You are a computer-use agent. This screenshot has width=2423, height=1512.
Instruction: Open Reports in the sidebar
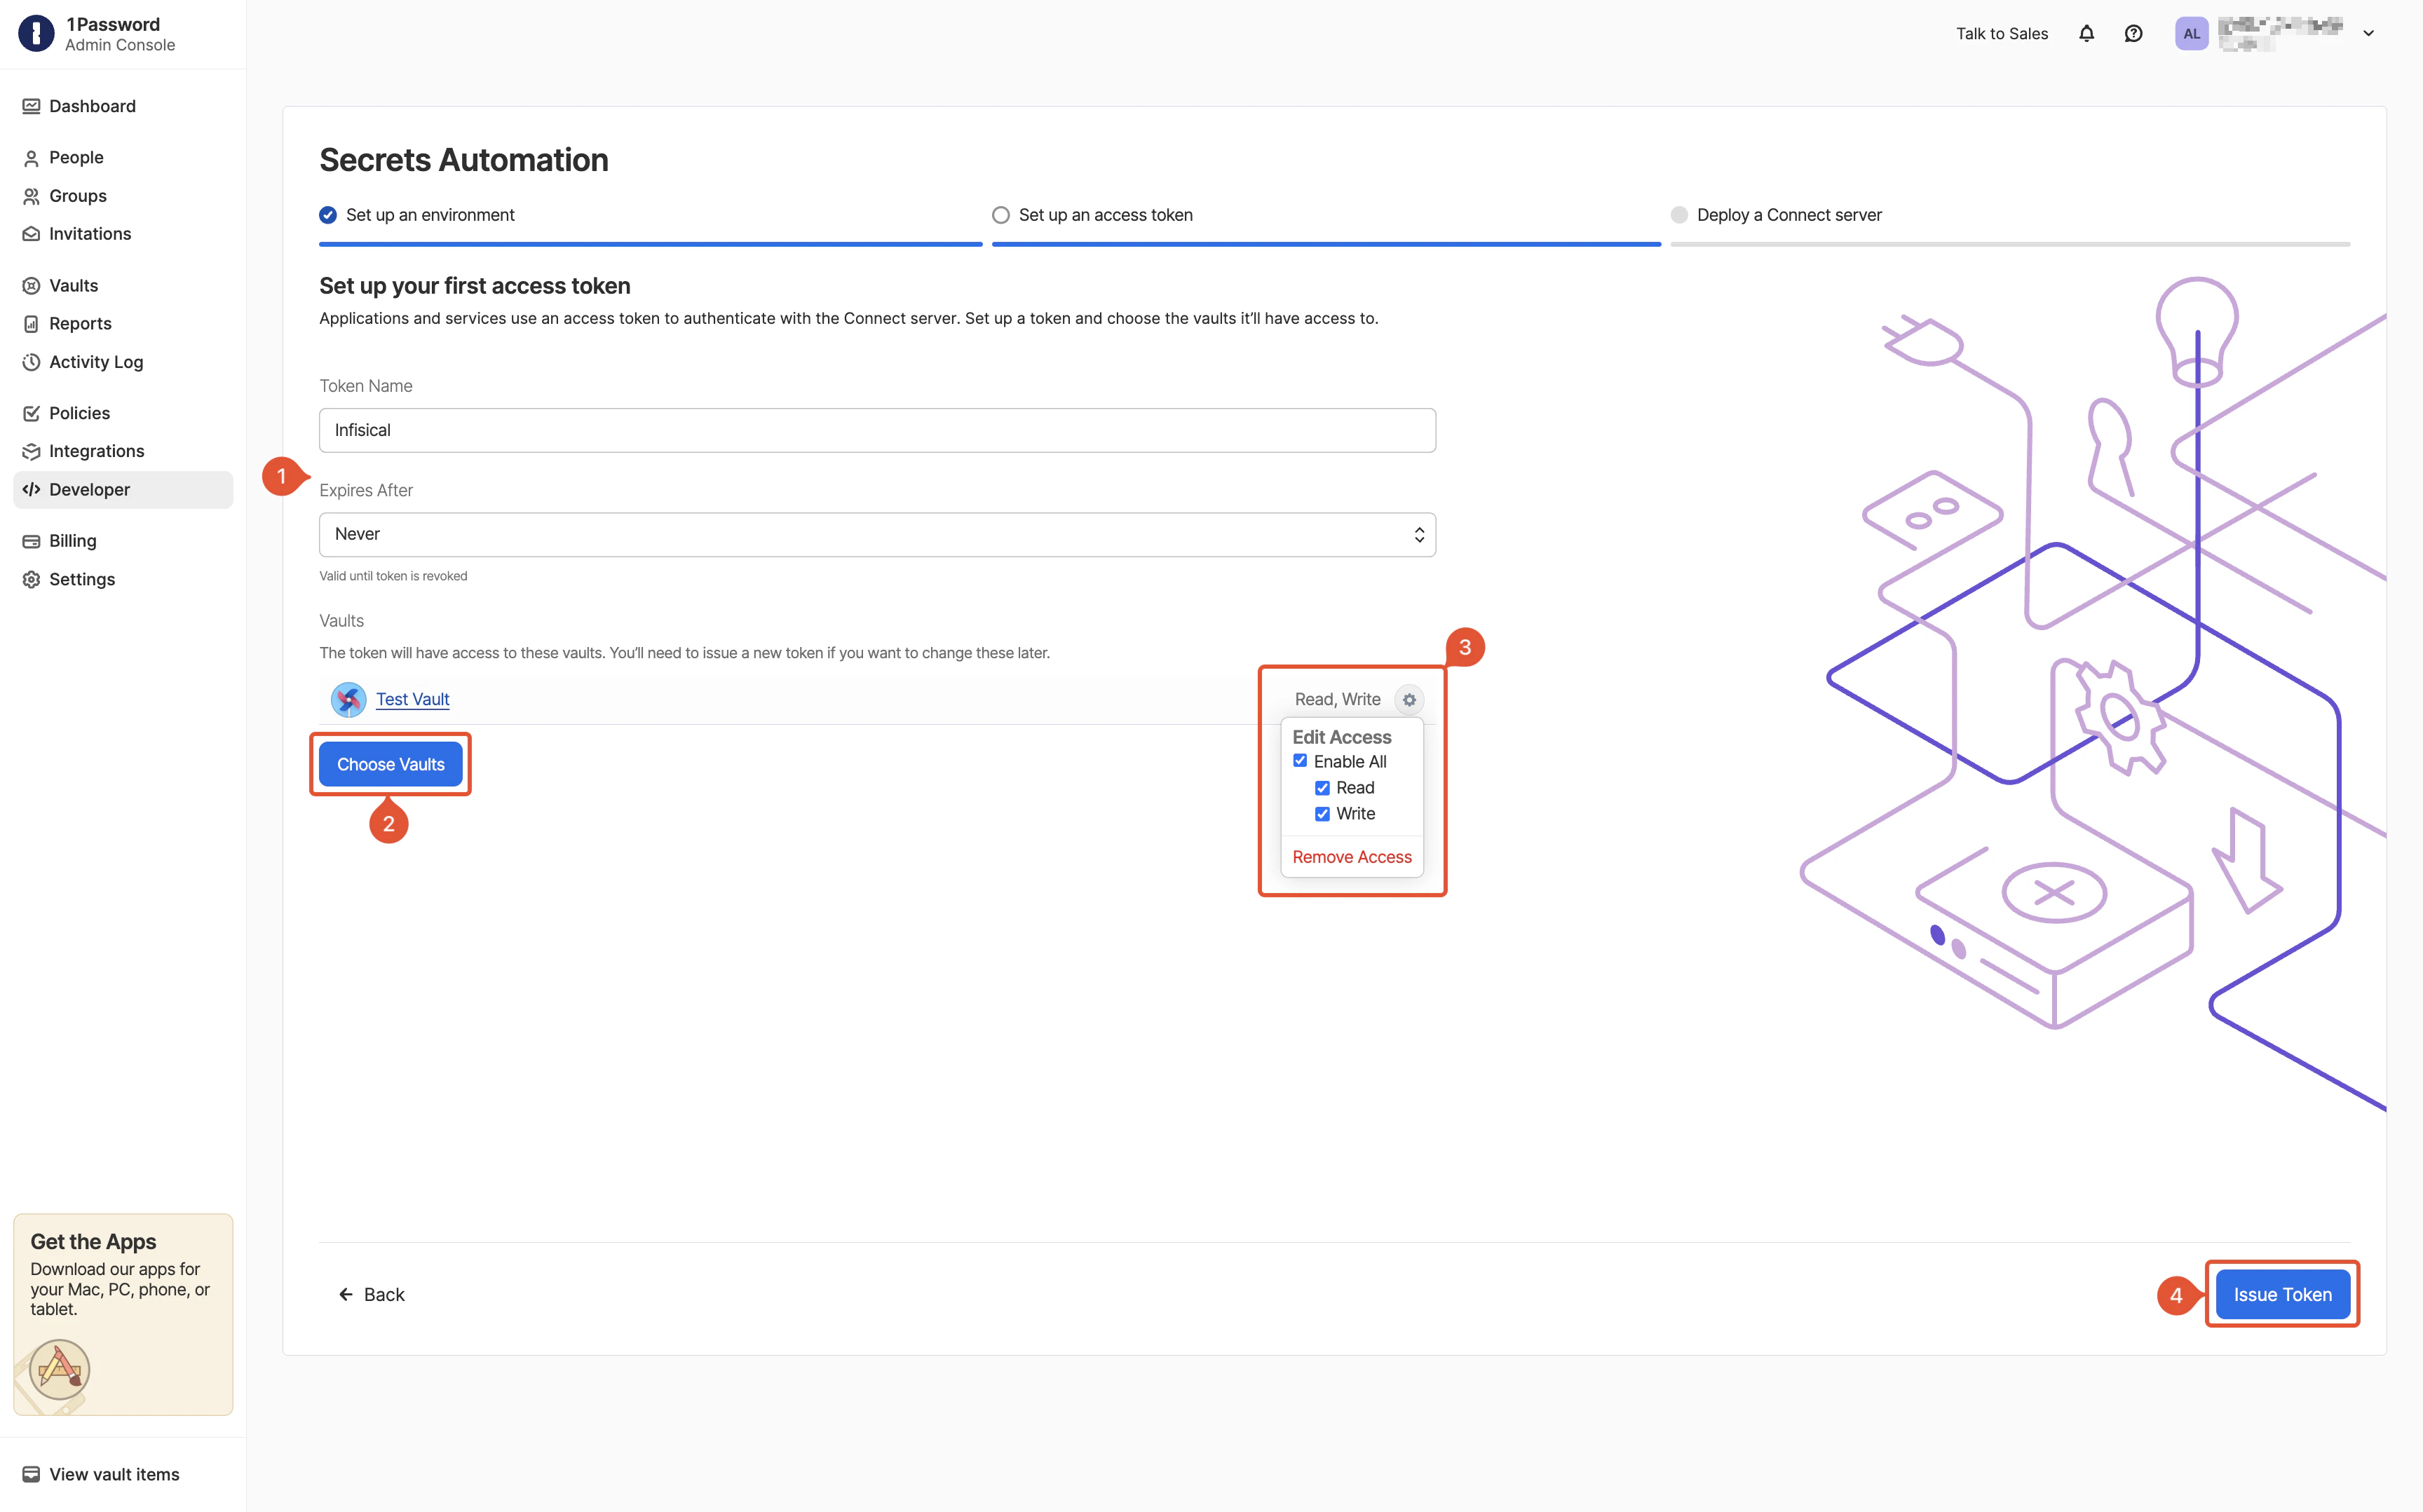click(x=123, y=324)
